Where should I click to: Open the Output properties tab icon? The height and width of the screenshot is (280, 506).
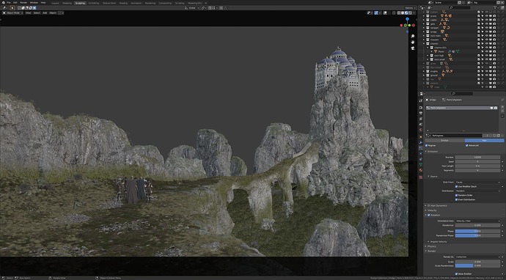[x=421, y=113]
